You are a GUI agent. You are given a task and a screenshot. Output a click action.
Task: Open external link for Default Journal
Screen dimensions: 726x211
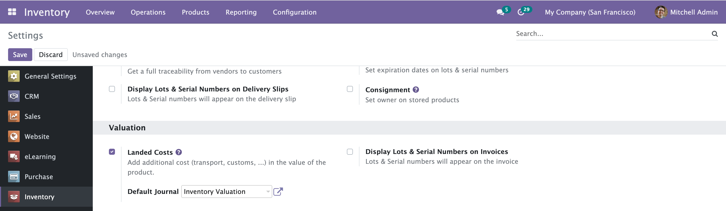[278, 192]
